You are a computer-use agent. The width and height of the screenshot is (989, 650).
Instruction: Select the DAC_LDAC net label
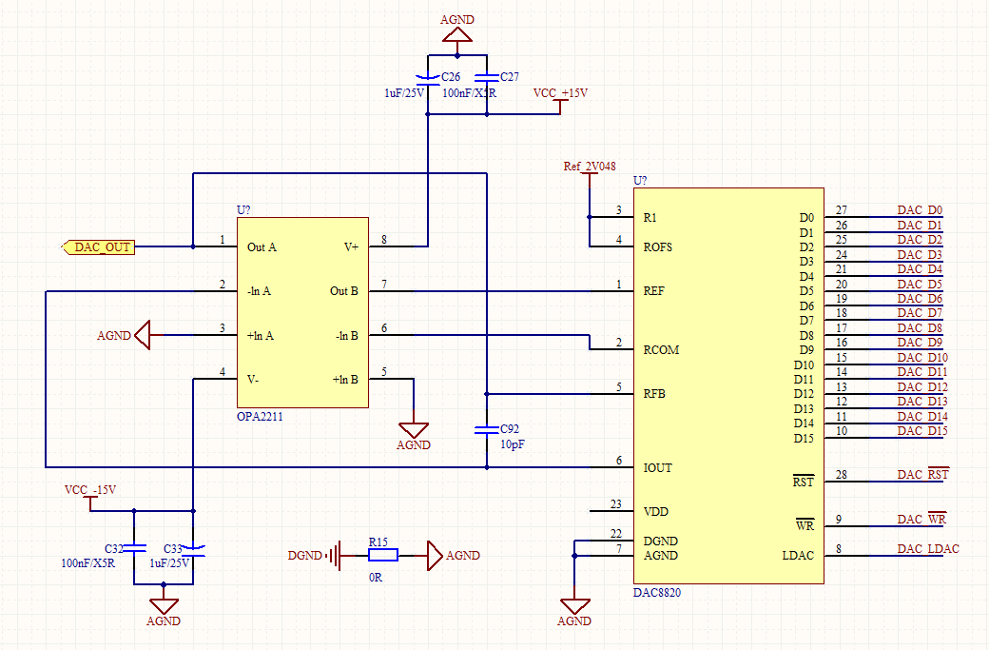point(928,549)
